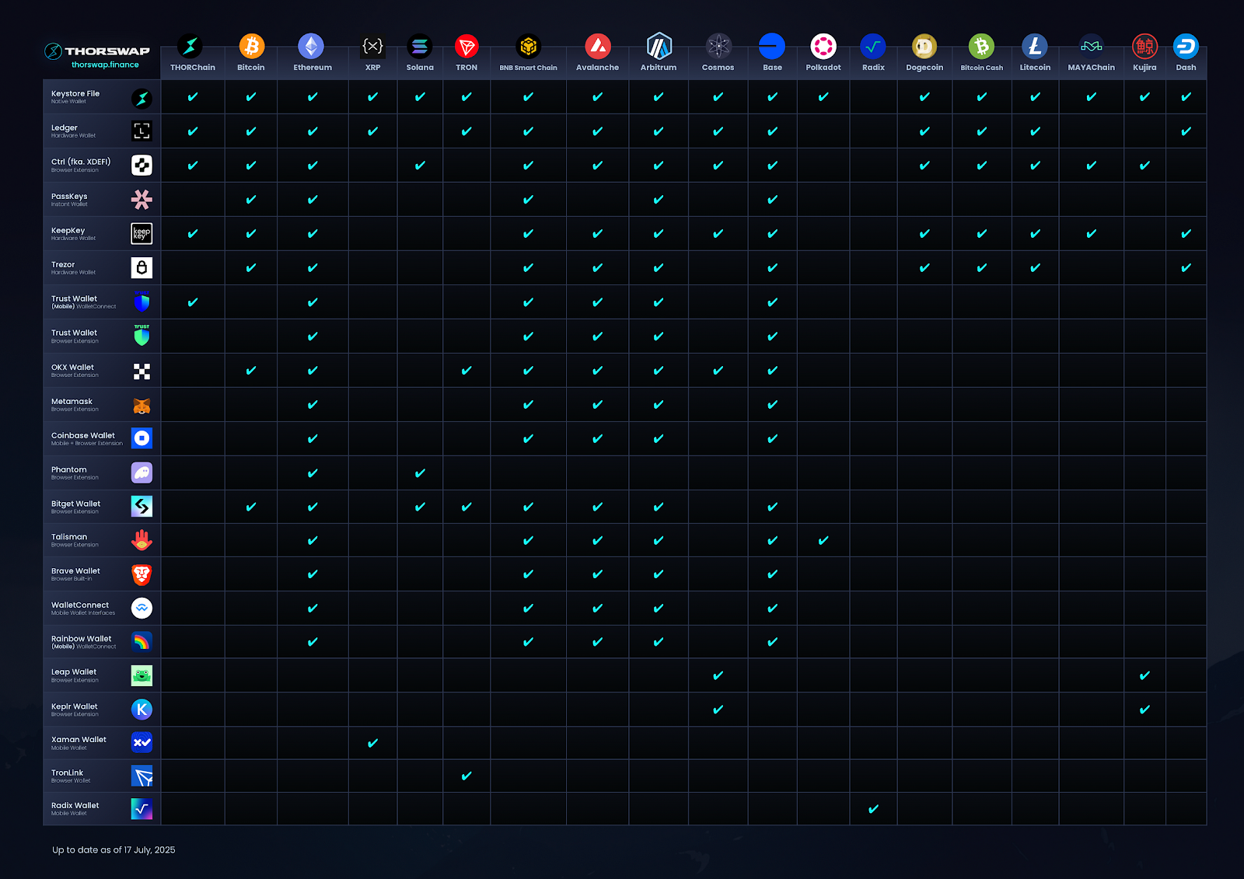Image resolution: width=1244 pixels, height=879 pixels.
Task: Click "Up to date as of 17 July, 2025"
Action: point(114,849)
